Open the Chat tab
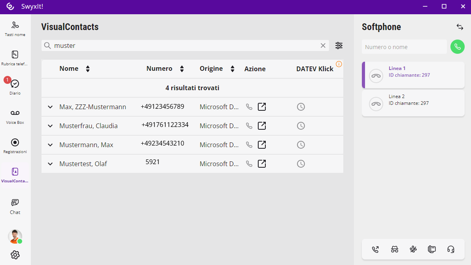The height and width of the screenshot is (265, 471). [15, 206]
